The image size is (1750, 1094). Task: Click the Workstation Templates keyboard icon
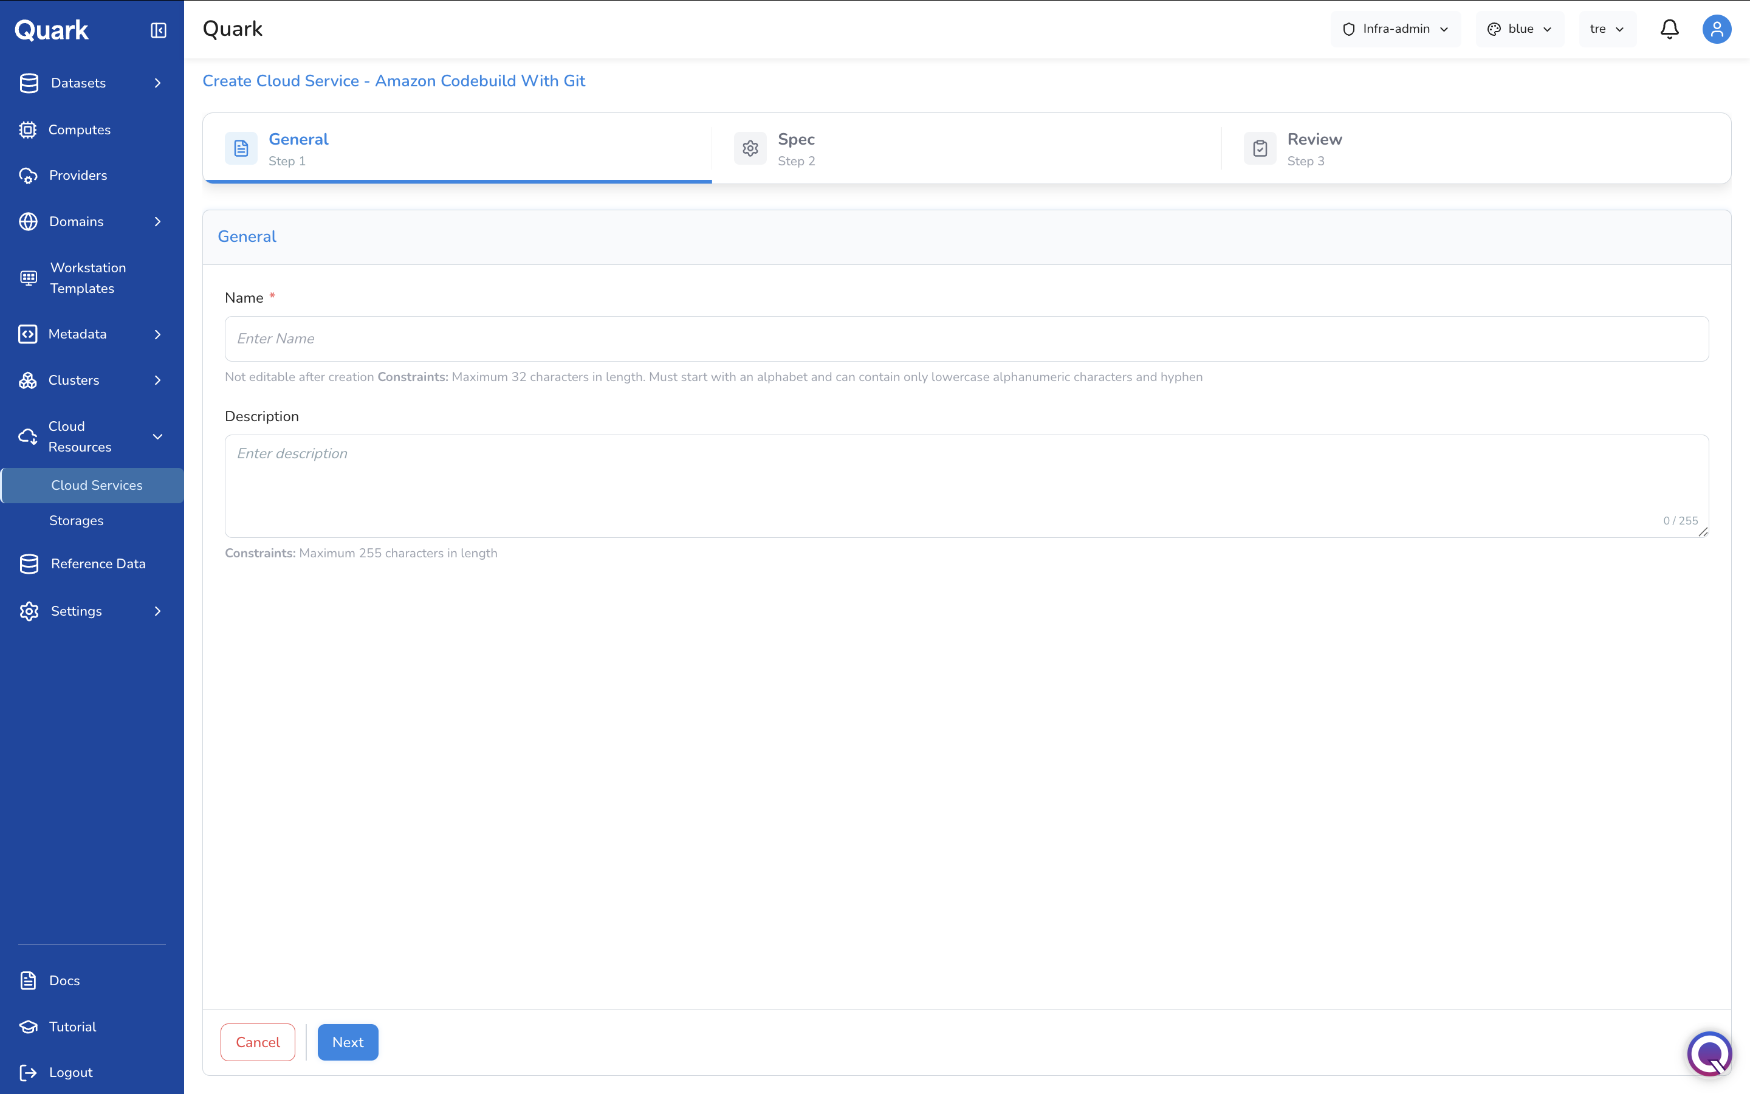(28, 278)
